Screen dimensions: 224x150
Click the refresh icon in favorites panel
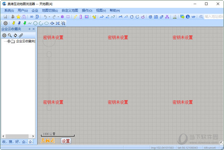[15, 35]
